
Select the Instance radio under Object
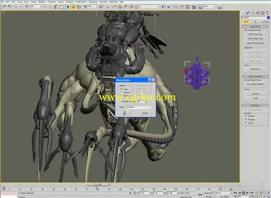[122, 92]
